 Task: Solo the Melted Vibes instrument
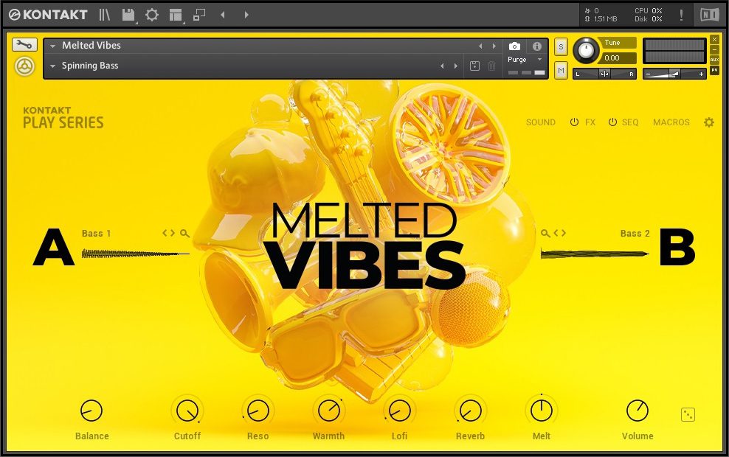pyautogui.click(x=560, y=46)
